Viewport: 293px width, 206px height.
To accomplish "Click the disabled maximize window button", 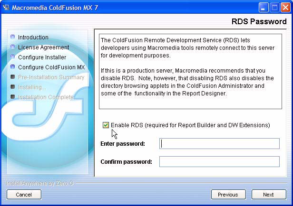I will point(275,8).
